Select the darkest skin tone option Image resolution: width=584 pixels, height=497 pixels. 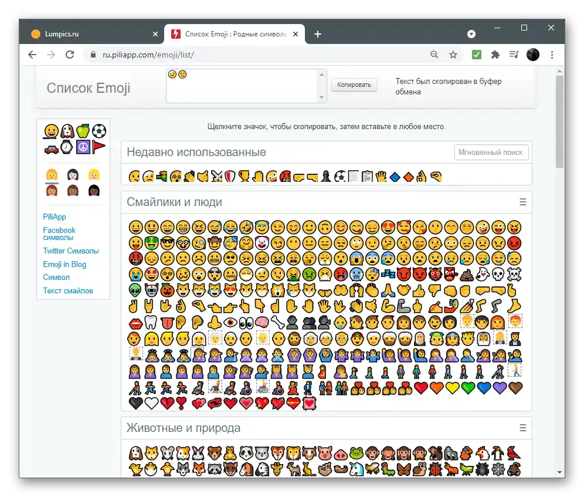coord(94,191)
